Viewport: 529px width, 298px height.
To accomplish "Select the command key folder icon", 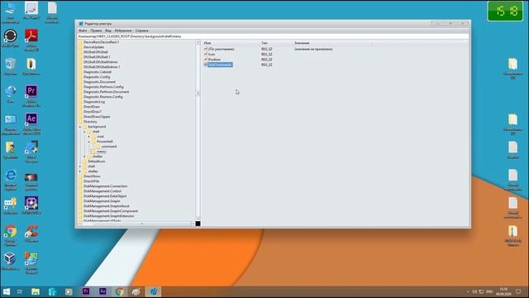I will pyautogui.click(x=98, y=147).
